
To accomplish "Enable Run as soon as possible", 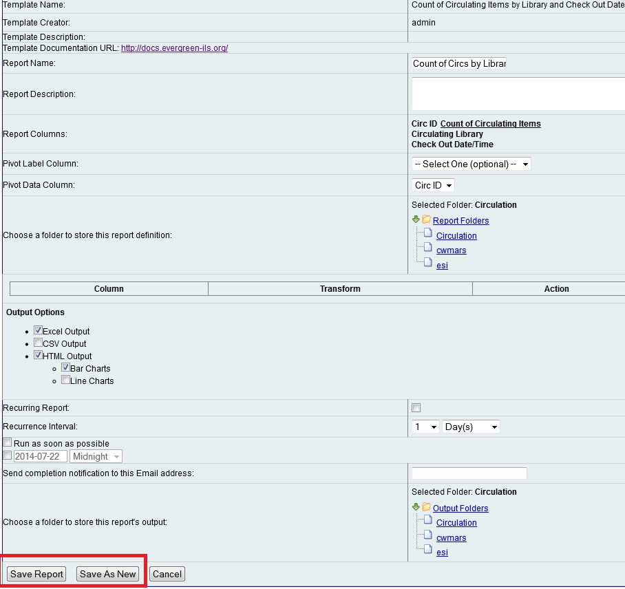I will click(x=8, y=444).
